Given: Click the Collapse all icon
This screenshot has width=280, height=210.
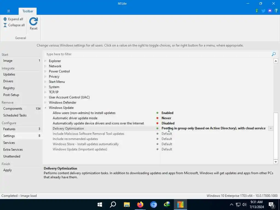Looking at the screenshot, I should pyautogui.click(x=5, y=25).
